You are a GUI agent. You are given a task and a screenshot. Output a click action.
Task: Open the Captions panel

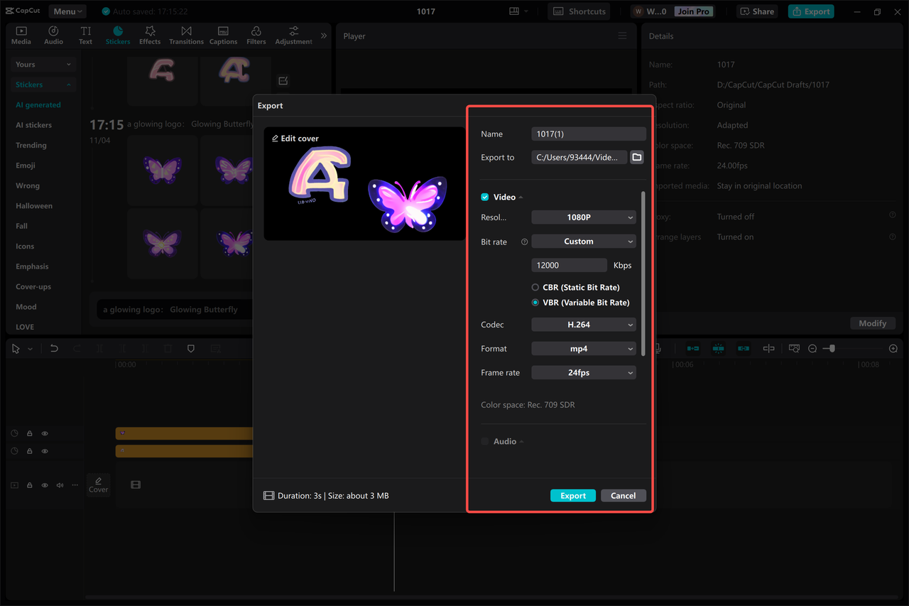click(x=223, y=36)
